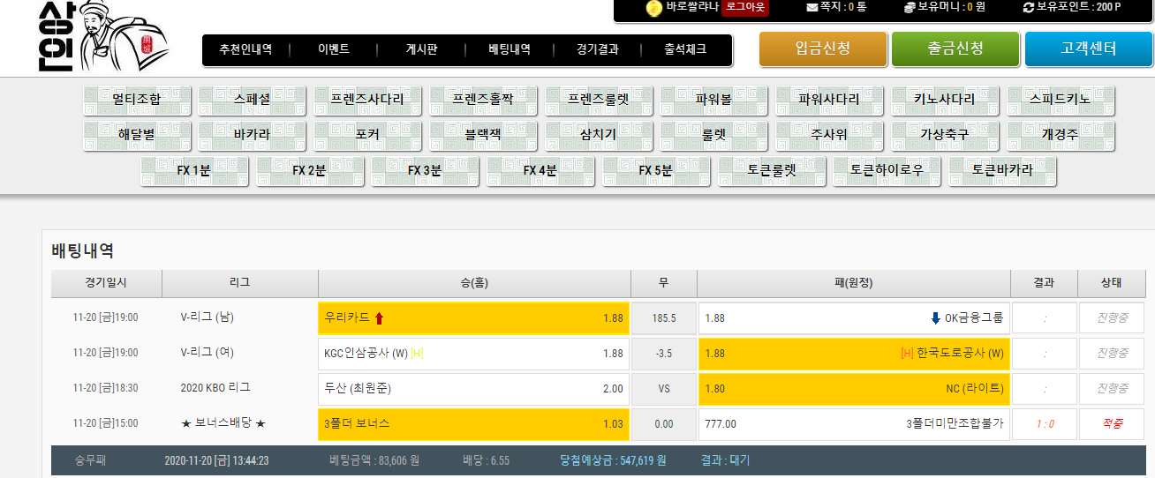The height and width of the screenshot is (478, 1155).
Task: Click the red up arrow beside 우리카드
Action: tap(380, 318)
